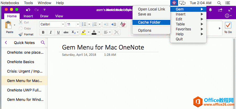Screen dimensions: 236x109
Task: Click the Format painter brush icon
Action: (21, 34)
